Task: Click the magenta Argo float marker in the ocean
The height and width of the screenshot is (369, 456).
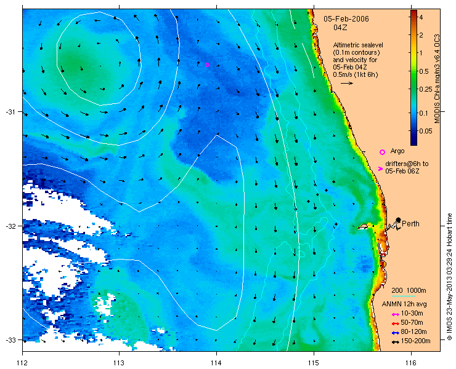Action: pyautogui.click(x=207, y=65)
